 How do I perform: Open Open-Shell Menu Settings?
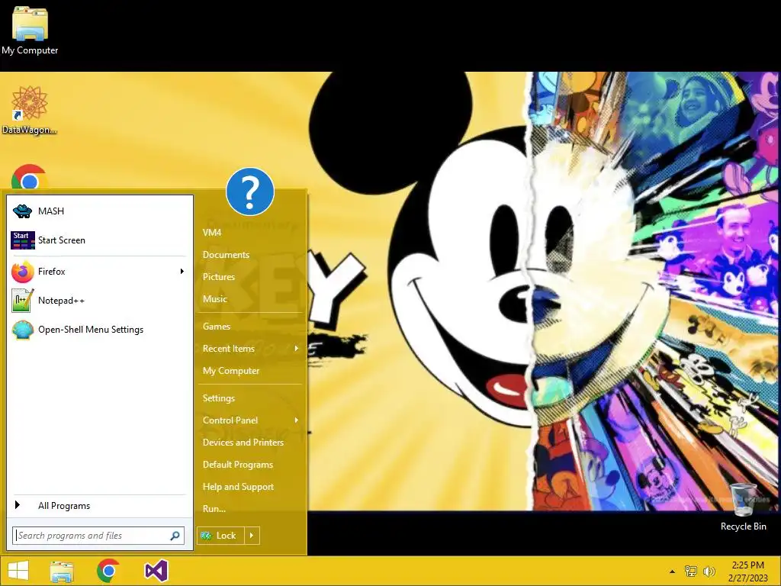click(98, 330)
